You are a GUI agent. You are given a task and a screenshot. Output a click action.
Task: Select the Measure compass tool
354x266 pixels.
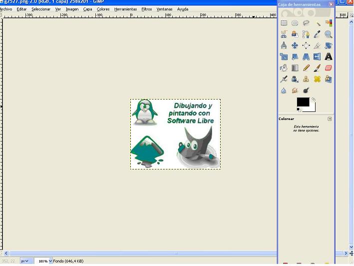pos(284,45)
